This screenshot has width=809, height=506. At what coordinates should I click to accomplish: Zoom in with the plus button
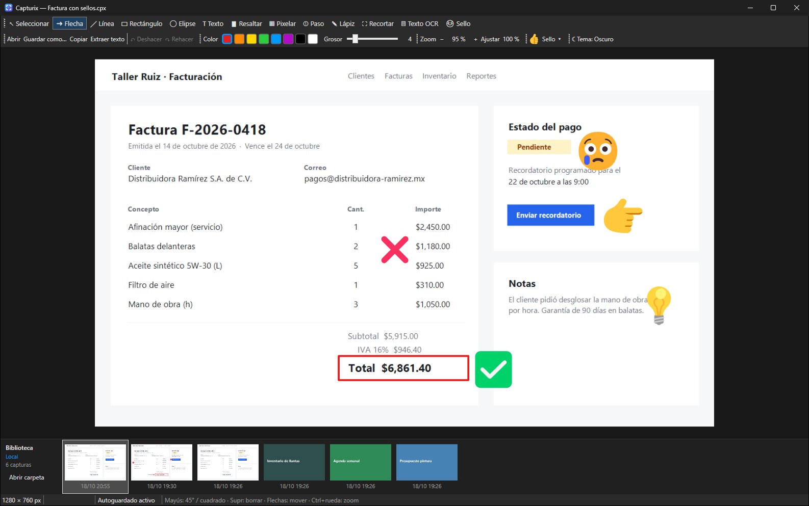coord(475,39)
